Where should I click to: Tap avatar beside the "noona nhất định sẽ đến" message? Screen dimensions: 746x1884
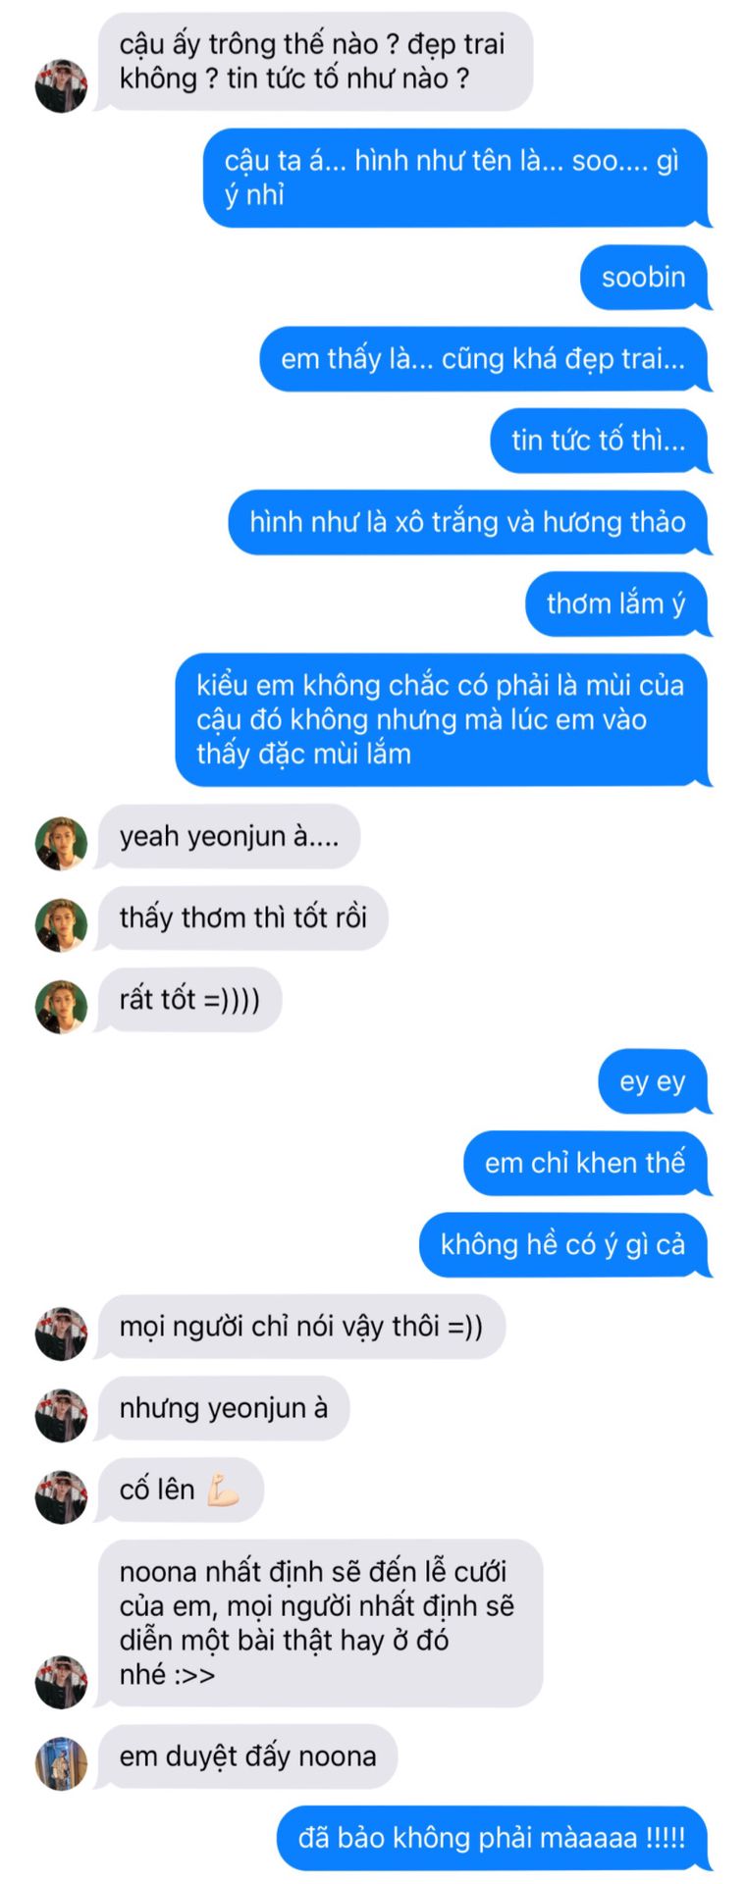(61, 1682)
